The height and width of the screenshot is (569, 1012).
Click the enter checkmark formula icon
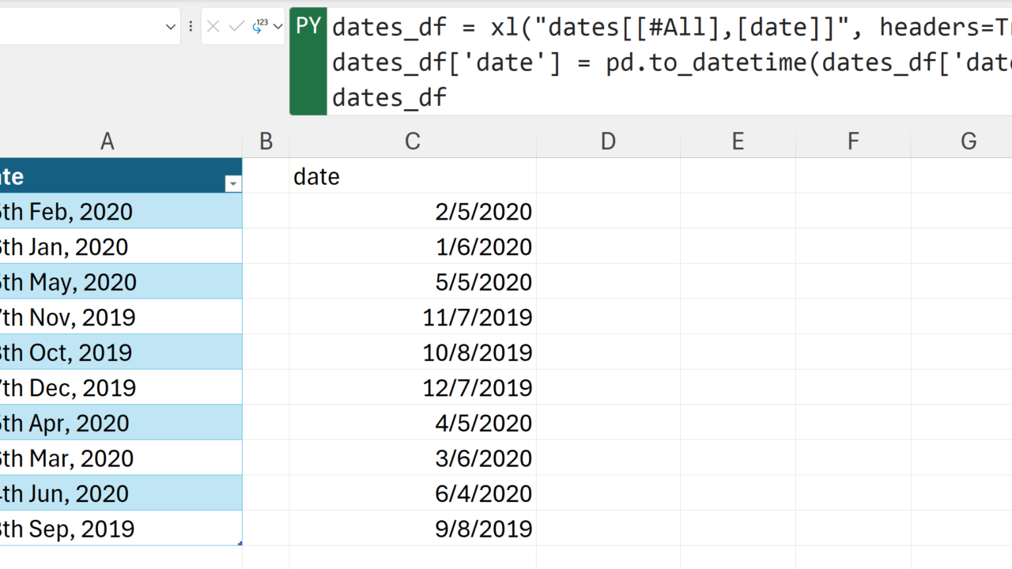click(236, 27)
